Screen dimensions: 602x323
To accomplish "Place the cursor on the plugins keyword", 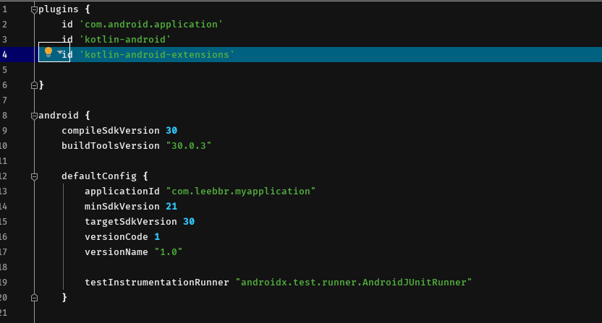I will click(x=59, y=9).
